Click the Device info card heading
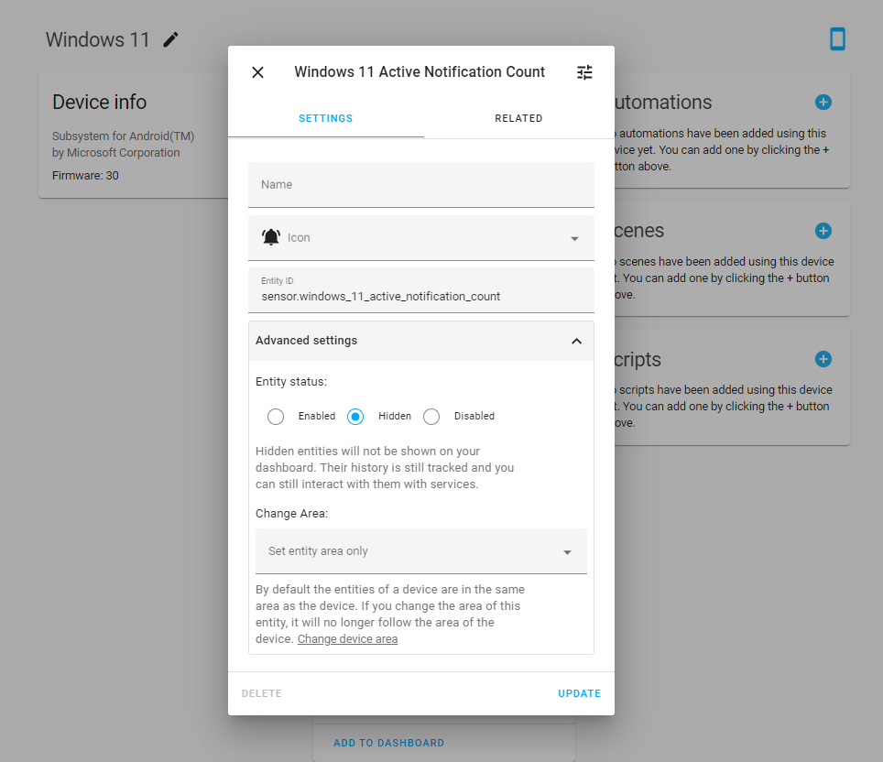883x762 pixels. pos(100,102)
